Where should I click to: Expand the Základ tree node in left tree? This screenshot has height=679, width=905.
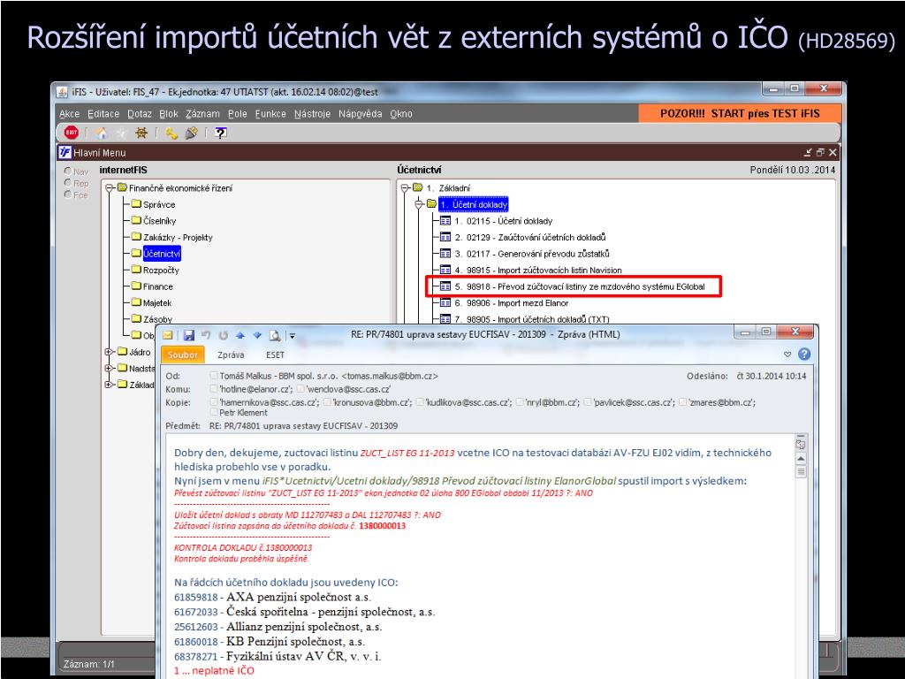(x=109, y=384)
